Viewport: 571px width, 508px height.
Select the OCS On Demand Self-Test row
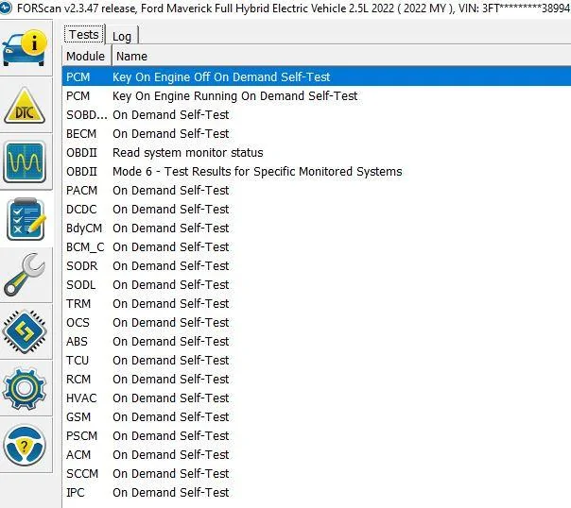pyautogui.click(x=317, y=323)
